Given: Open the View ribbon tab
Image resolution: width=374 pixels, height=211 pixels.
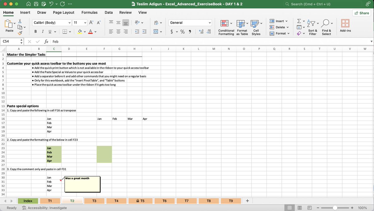Looking at the screenshot, I should (142, 12).
